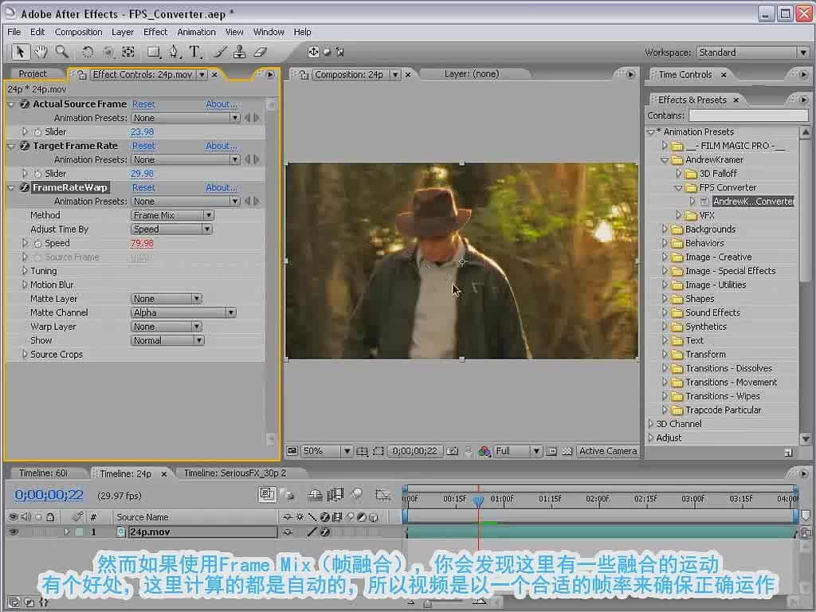Select the Pen tool
This screenshot has height=612, width=816.
(x=174, y=52)
